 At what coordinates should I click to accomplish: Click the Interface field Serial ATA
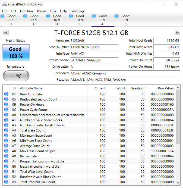coord(94,54)
